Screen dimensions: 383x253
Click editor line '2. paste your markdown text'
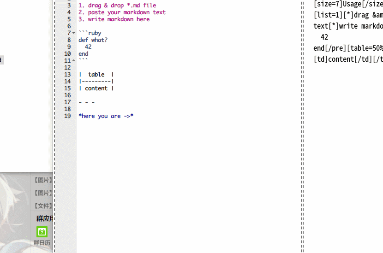pyautogui.click(x=122, y=12)
